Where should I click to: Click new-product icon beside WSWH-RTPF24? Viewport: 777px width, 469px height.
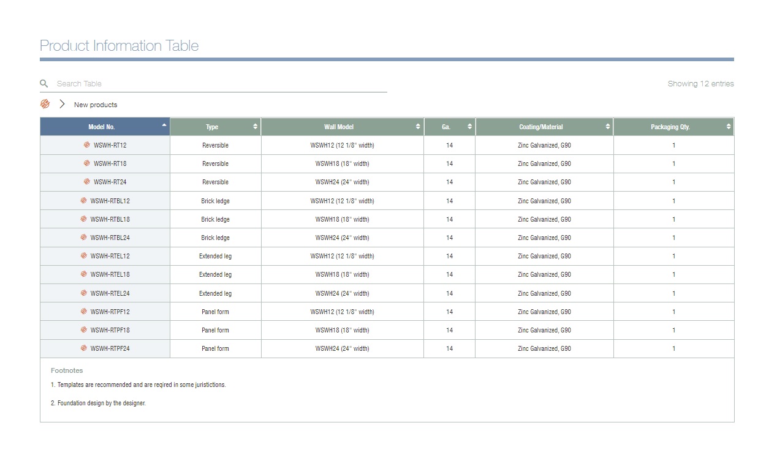click(x=84, y=348)
